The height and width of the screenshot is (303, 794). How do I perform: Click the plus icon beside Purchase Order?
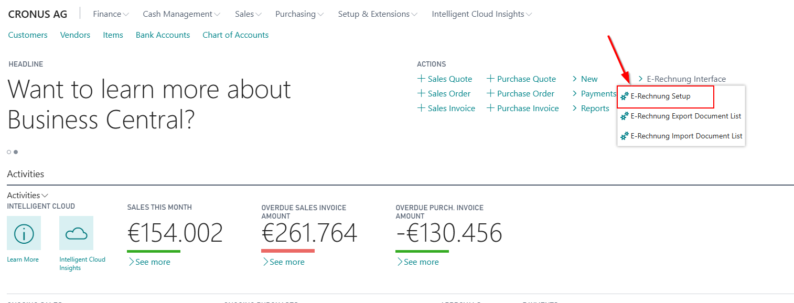point(490,93)
